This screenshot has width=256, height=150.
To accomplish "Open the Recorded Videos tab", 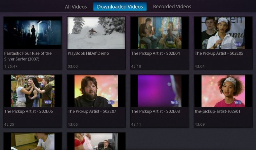I will point(172,6).
